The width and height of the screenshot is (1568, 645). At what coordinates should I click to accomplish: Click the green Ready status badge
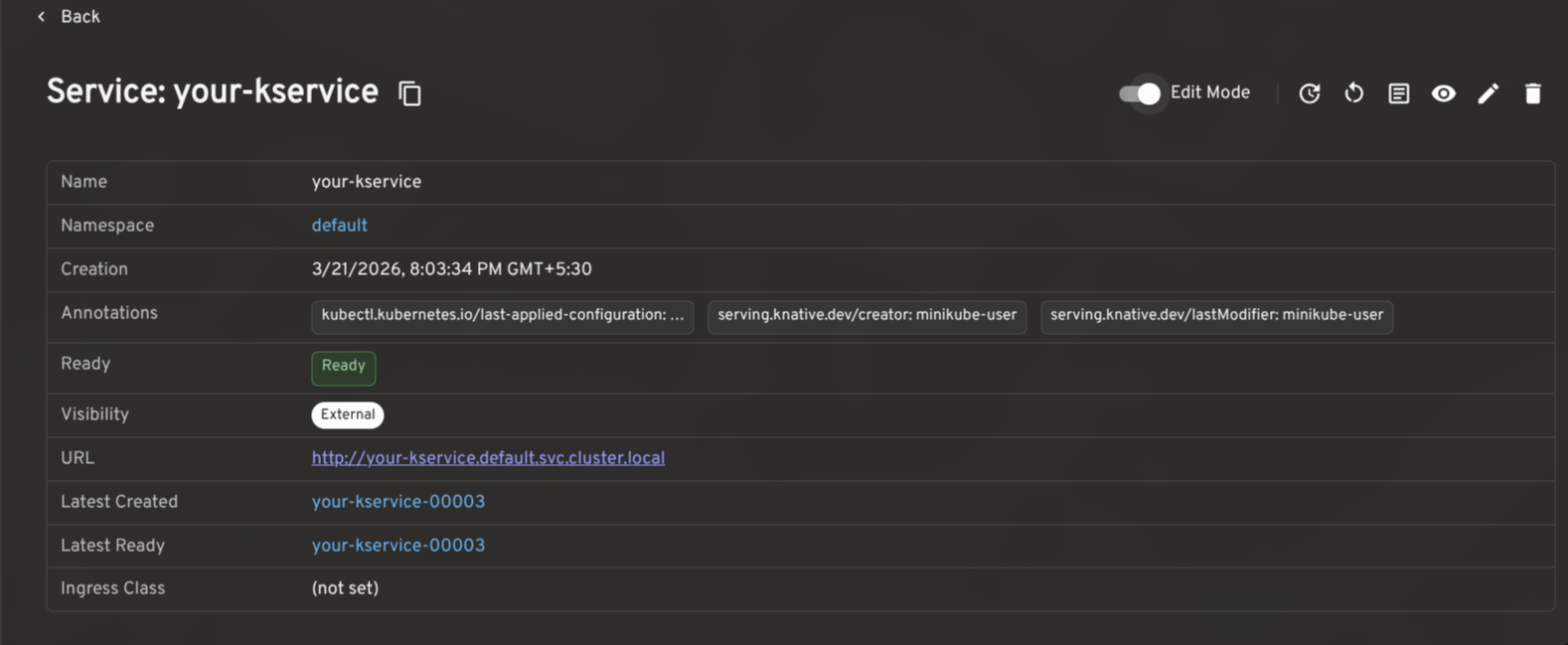pos(344,367)
